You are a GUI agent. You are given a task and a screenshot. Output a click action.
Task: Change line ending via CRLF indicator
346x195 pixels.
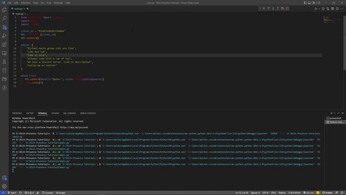[274, 193]
